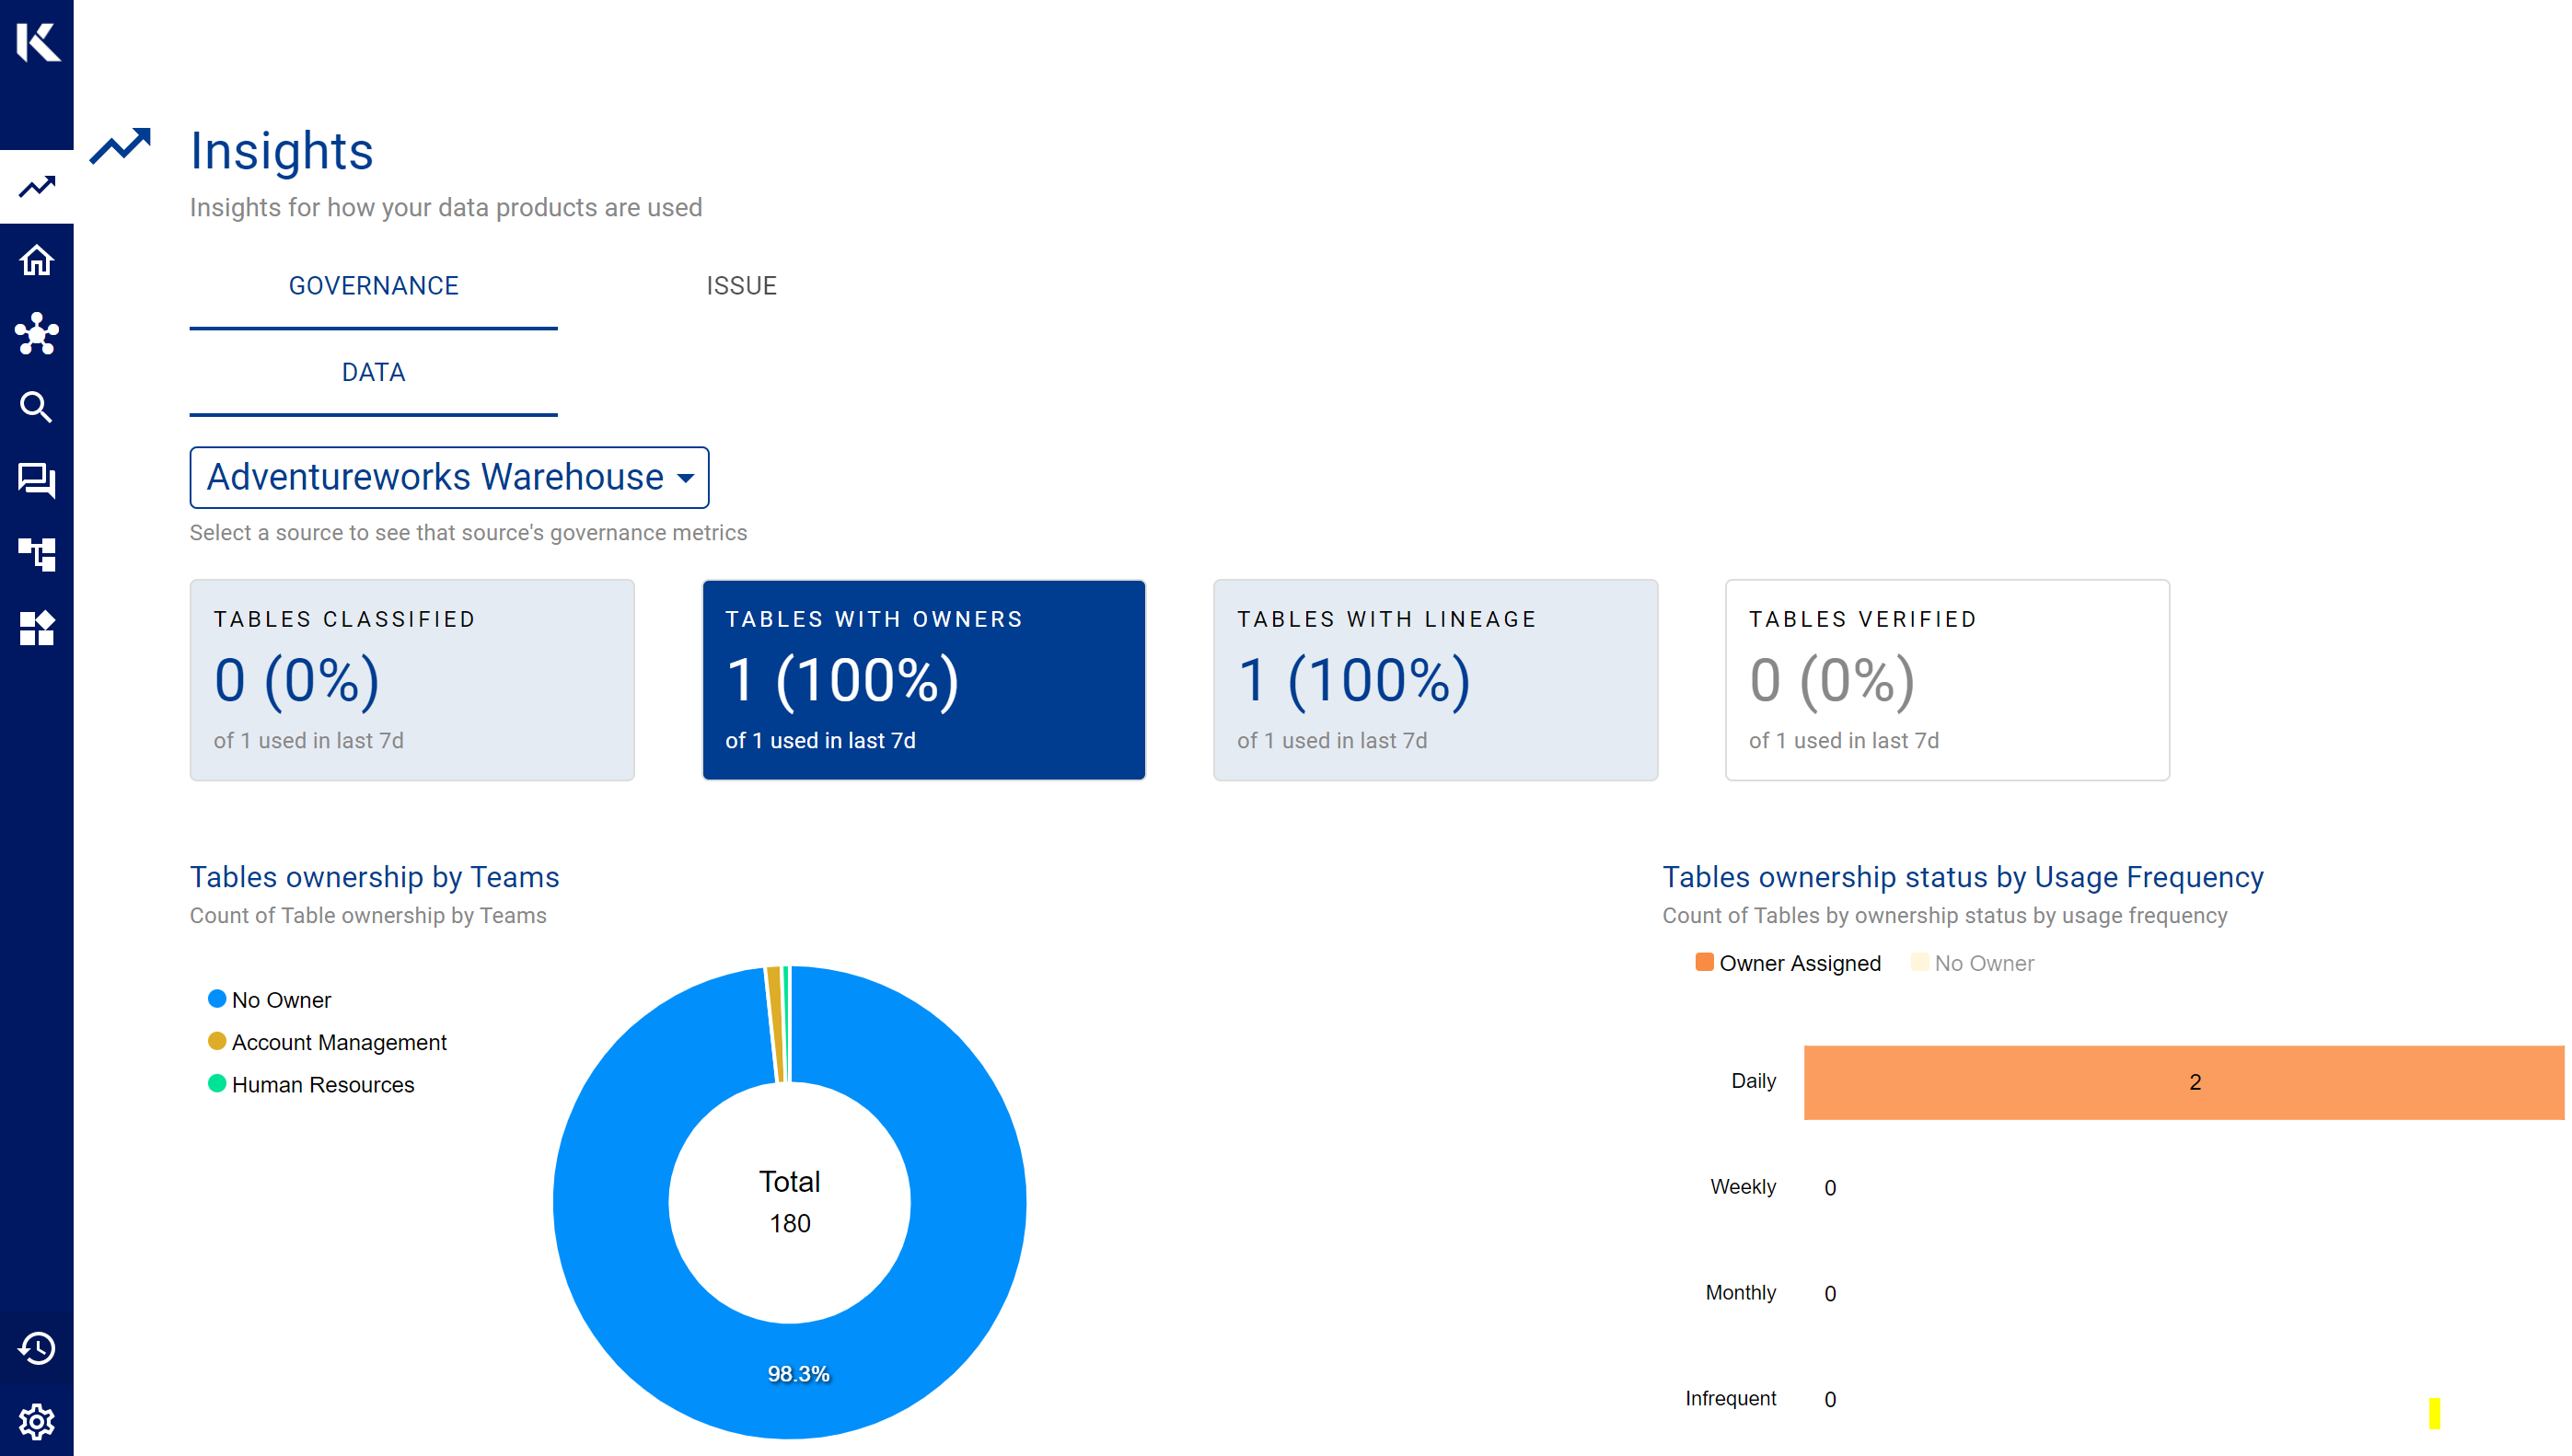The image size is (2572, 1456).
Task: Select the Tables Classified metric card
Action: coord(412,680)
